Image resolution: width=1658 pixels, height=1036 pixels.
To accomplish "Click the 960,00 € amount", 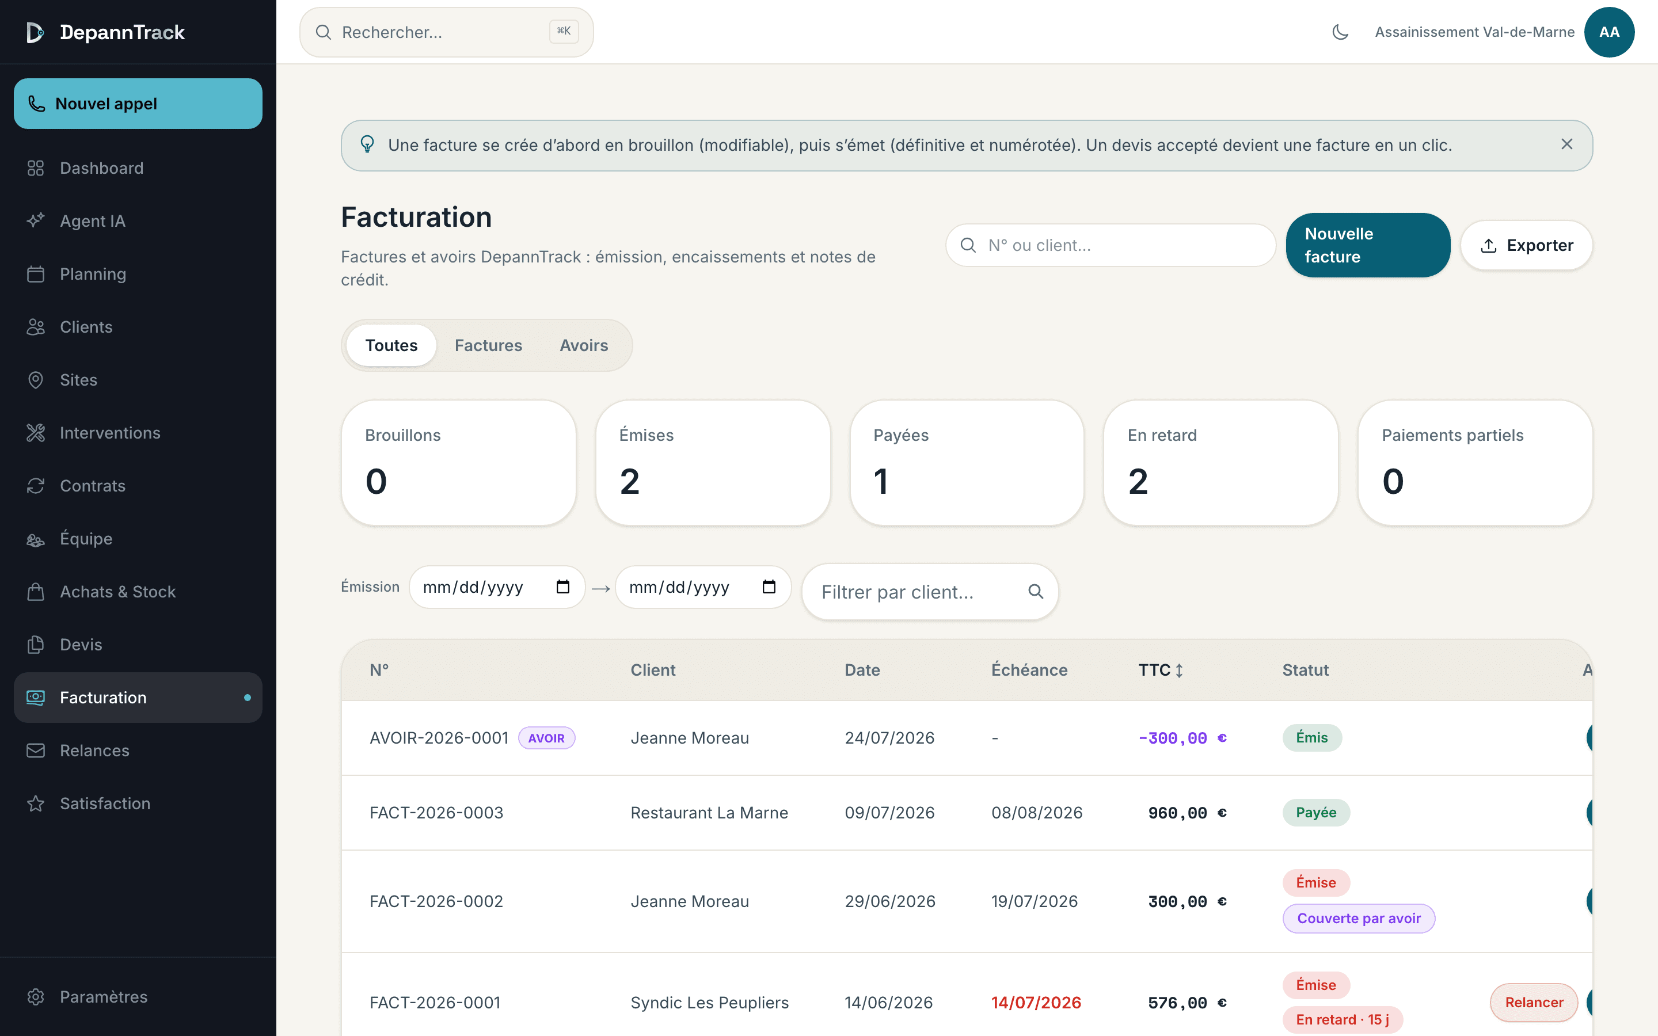I will pyautogui.click(x=1187, y=813).
